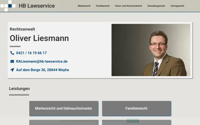Open the RALiesmann@hb-lawservice.de email link
This screenshot has height=125, width=200.
click(42, 61)
